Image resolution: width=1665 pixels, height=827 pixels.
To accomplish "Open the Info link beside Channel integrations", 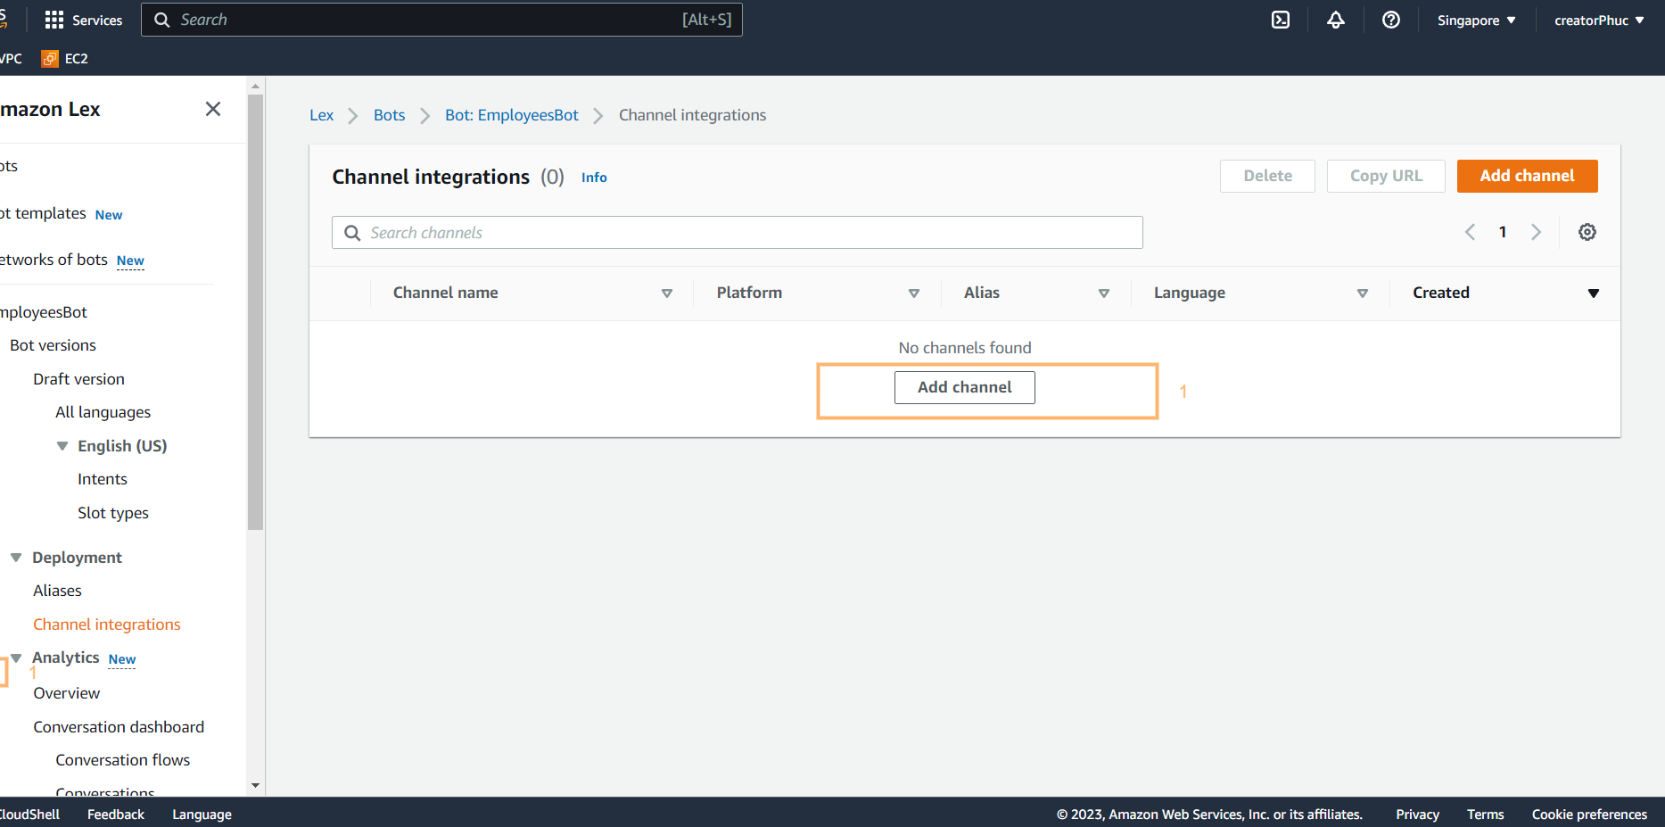I will pyautogui.click(x=594, y=178).
